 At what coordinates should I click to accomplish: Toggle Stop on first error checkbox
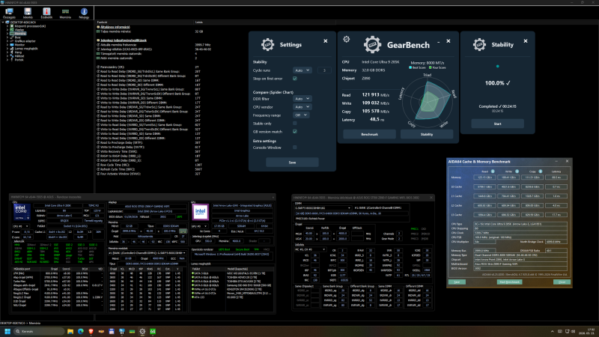pyautogui.click(x=294, y=79)
